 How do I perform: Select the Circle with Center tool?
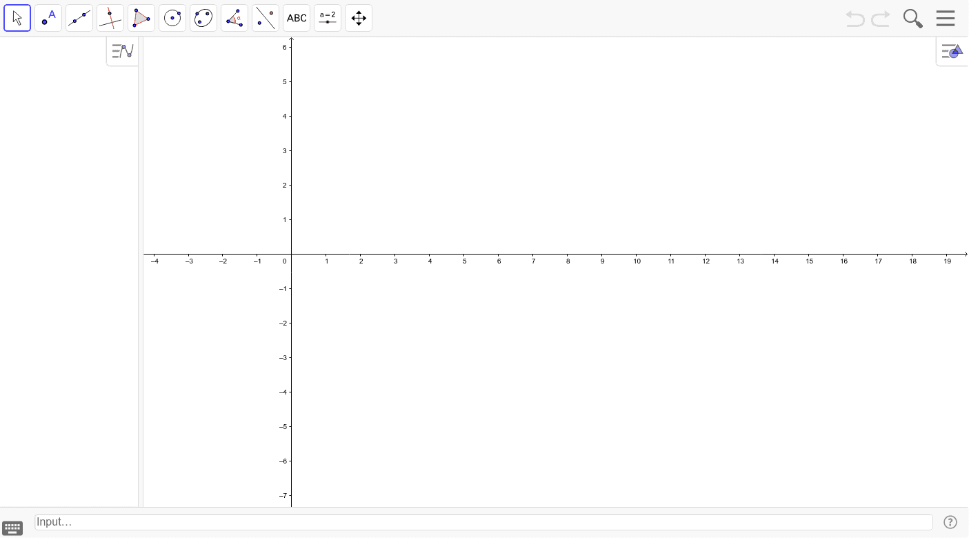172,17
